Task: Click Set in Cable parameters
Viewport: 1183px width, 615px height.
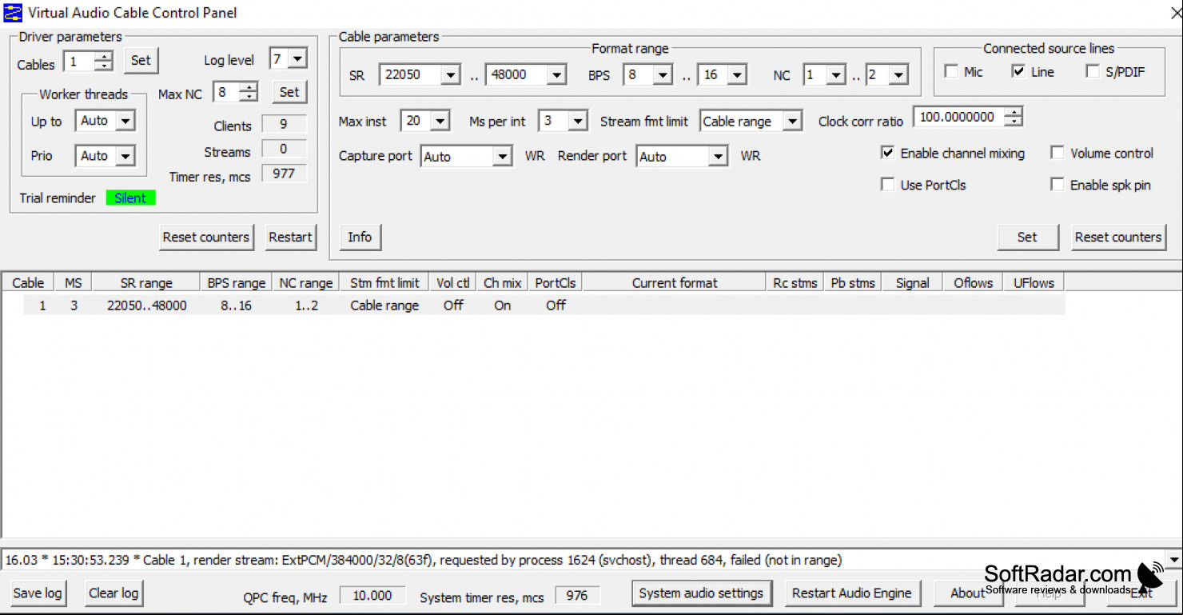Action: coord(1027,237)
